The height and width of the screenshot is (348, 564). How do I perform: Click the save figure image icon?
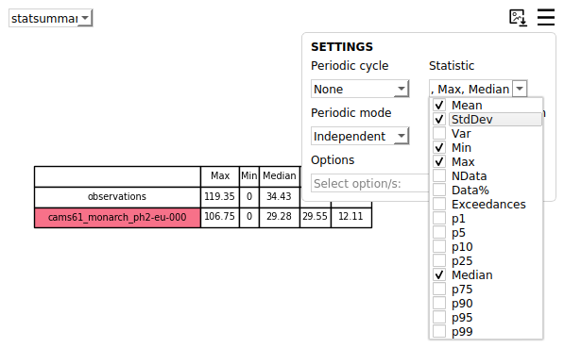tap(519, 17)
